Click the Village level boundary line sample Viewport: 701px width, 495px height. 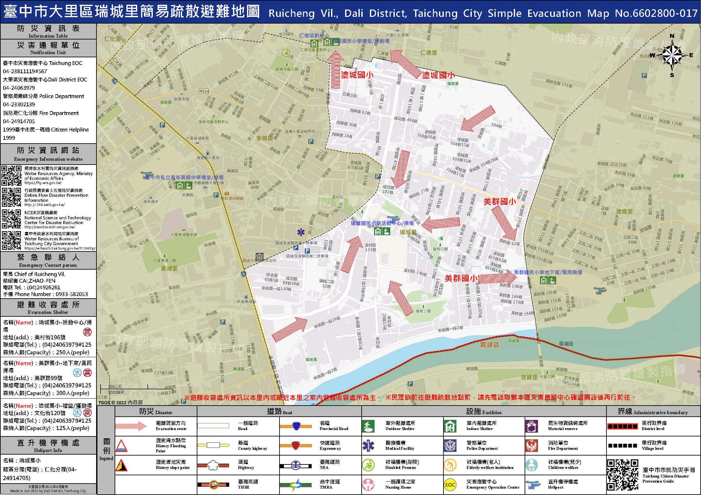622,445
